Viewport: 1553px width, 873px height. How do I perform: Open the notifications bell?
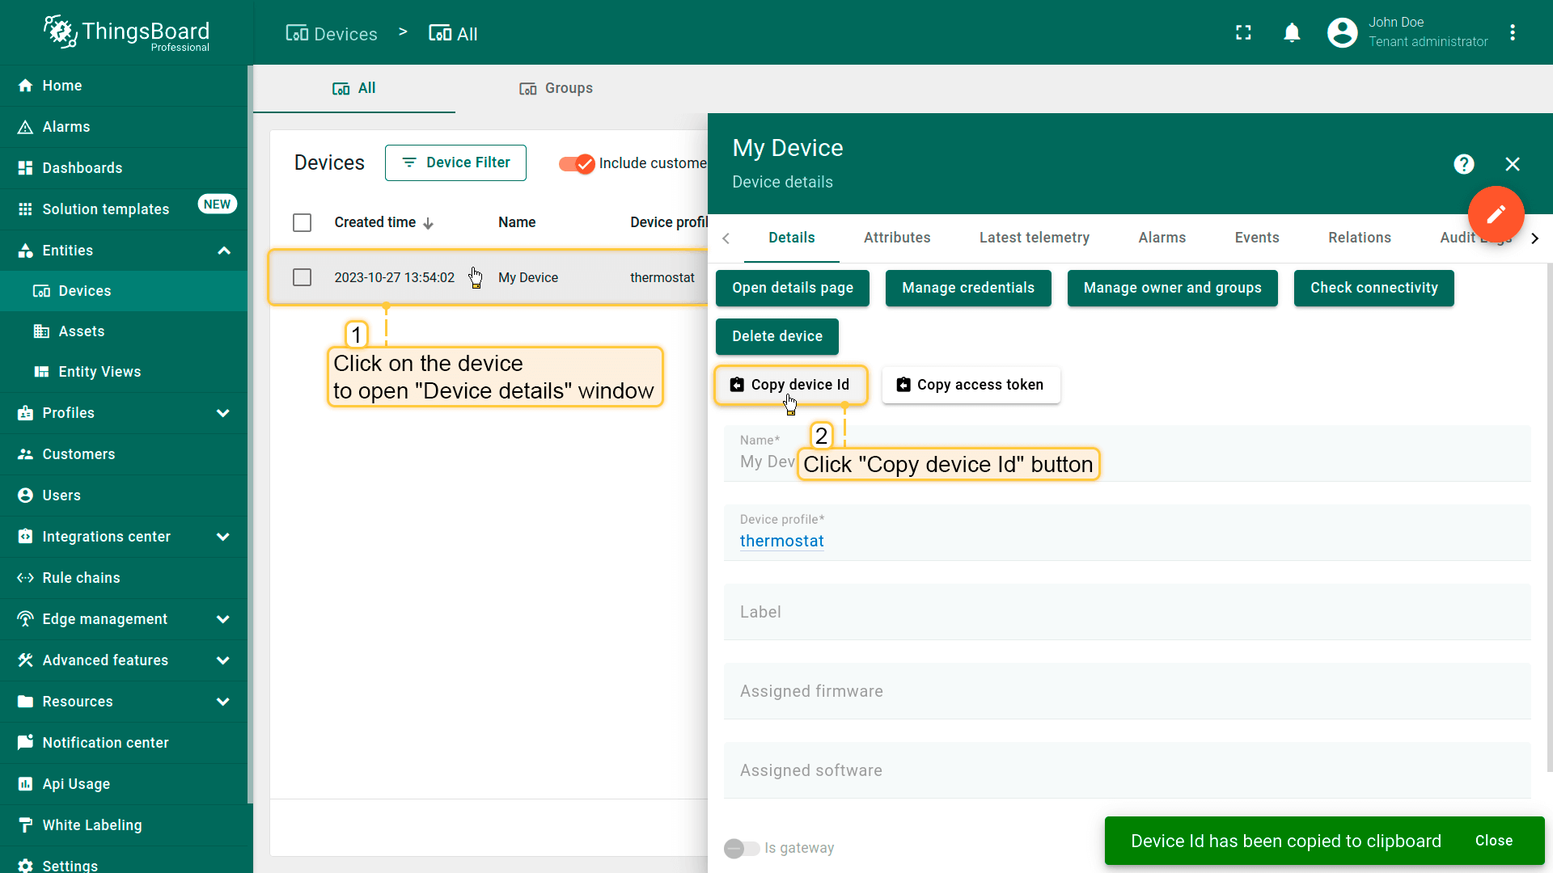pyautogui.click(x=1292, y=32)
